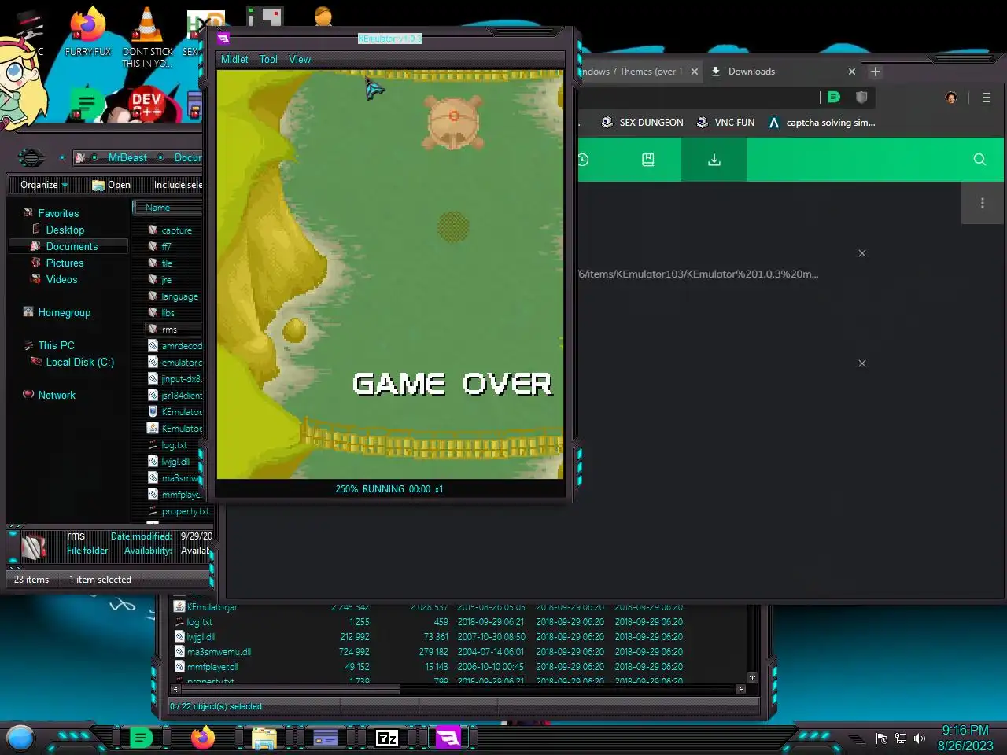
Task: Click Include selected in Explorer toolbar
Action: pyautogui.click(x=178, y=185)
